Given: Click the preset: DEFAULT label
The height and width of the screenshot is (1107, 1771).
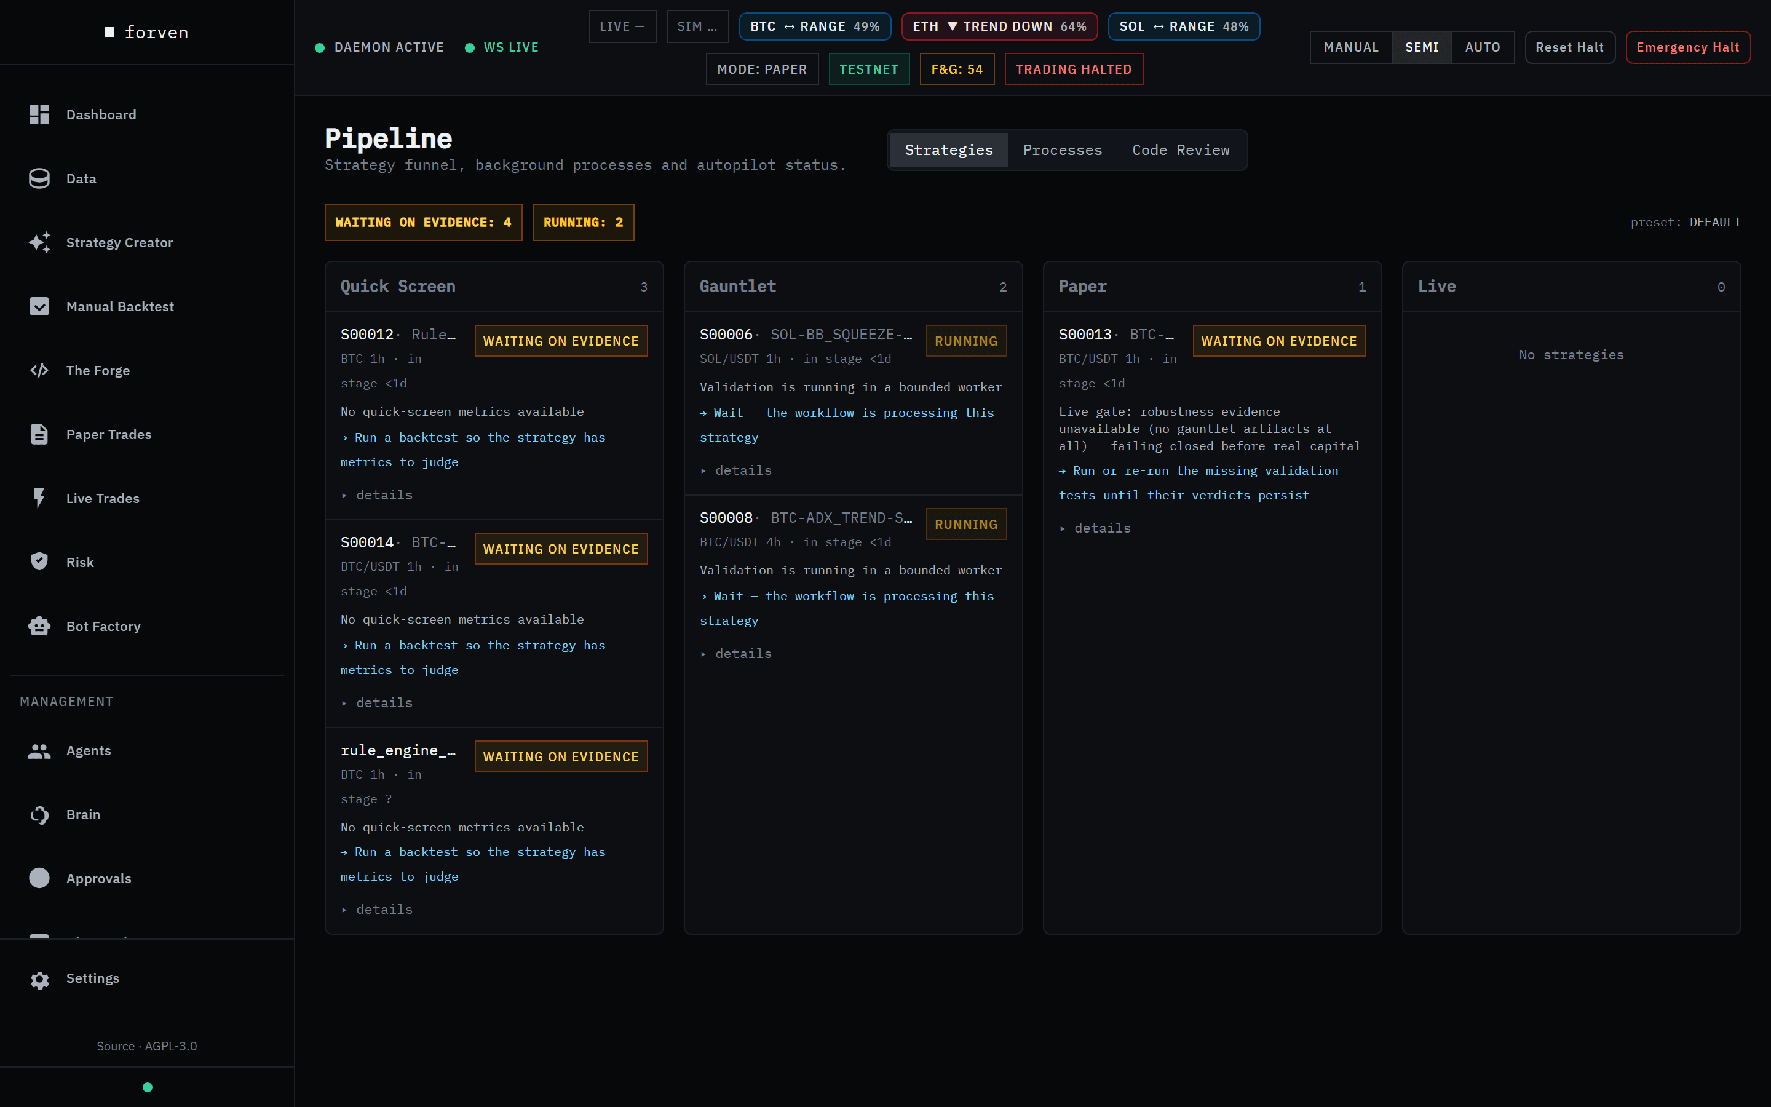Looking at the screenshot, I should pos(1686,223).
